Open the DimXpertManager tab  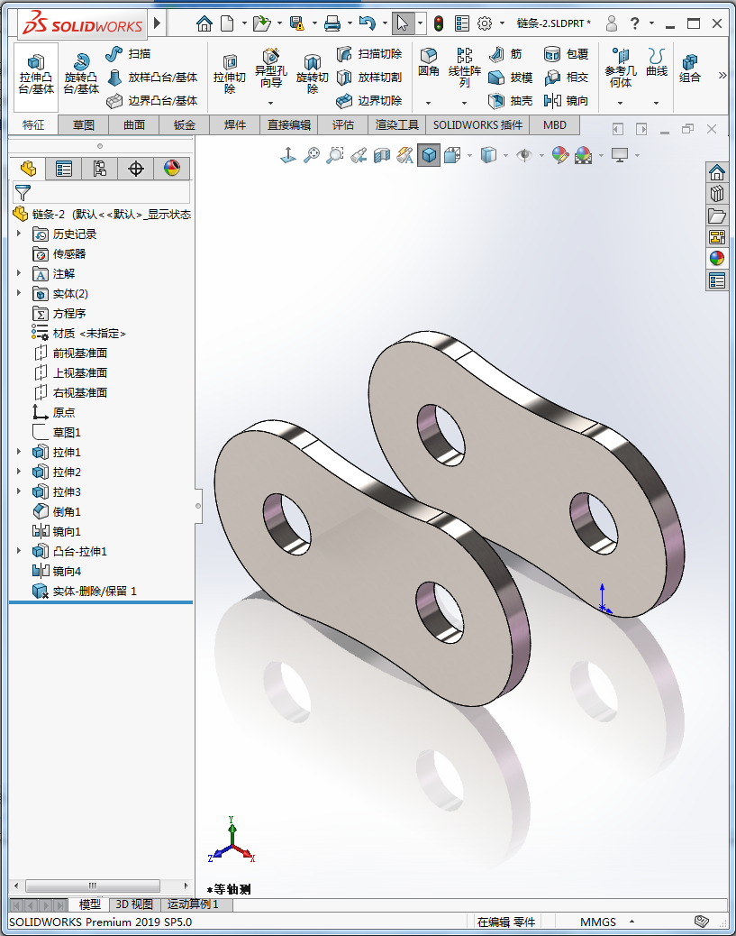coord(136,169)
